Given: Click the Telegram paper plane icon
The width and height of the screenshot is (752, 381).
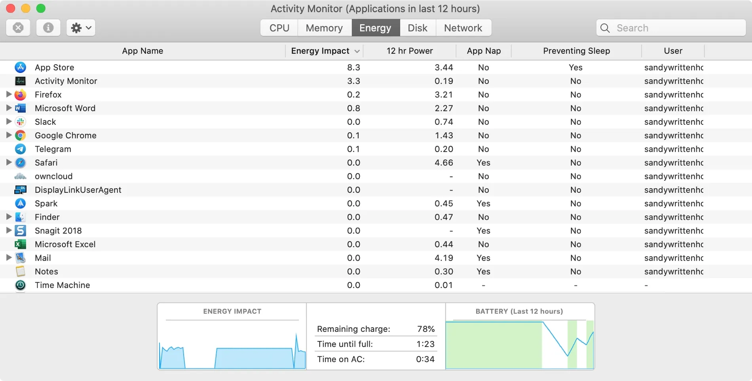Looking at the screenshot, I should click(x=20, y=149).
